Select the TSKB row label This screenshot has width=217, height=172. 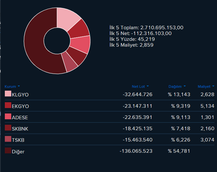coord(18,140)
